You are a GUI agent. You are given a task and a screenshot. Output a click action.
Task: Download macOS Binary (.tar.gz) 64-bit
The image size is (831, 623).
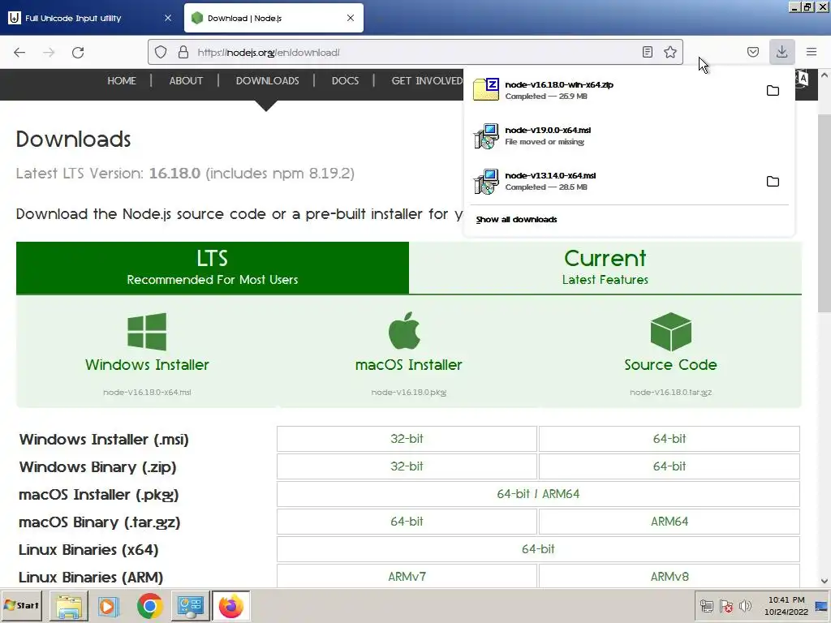[x=407, y=522]
